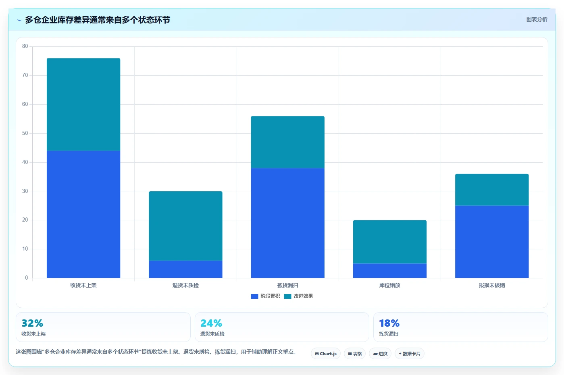Select the Chart.js tag chip
Screen dimensions: 564x375
(326, 354)
